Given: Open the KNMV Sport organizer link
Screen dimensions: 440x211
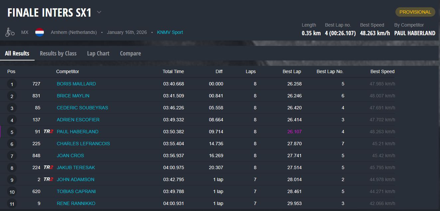Looking at the screenshot, I should 170,32.
